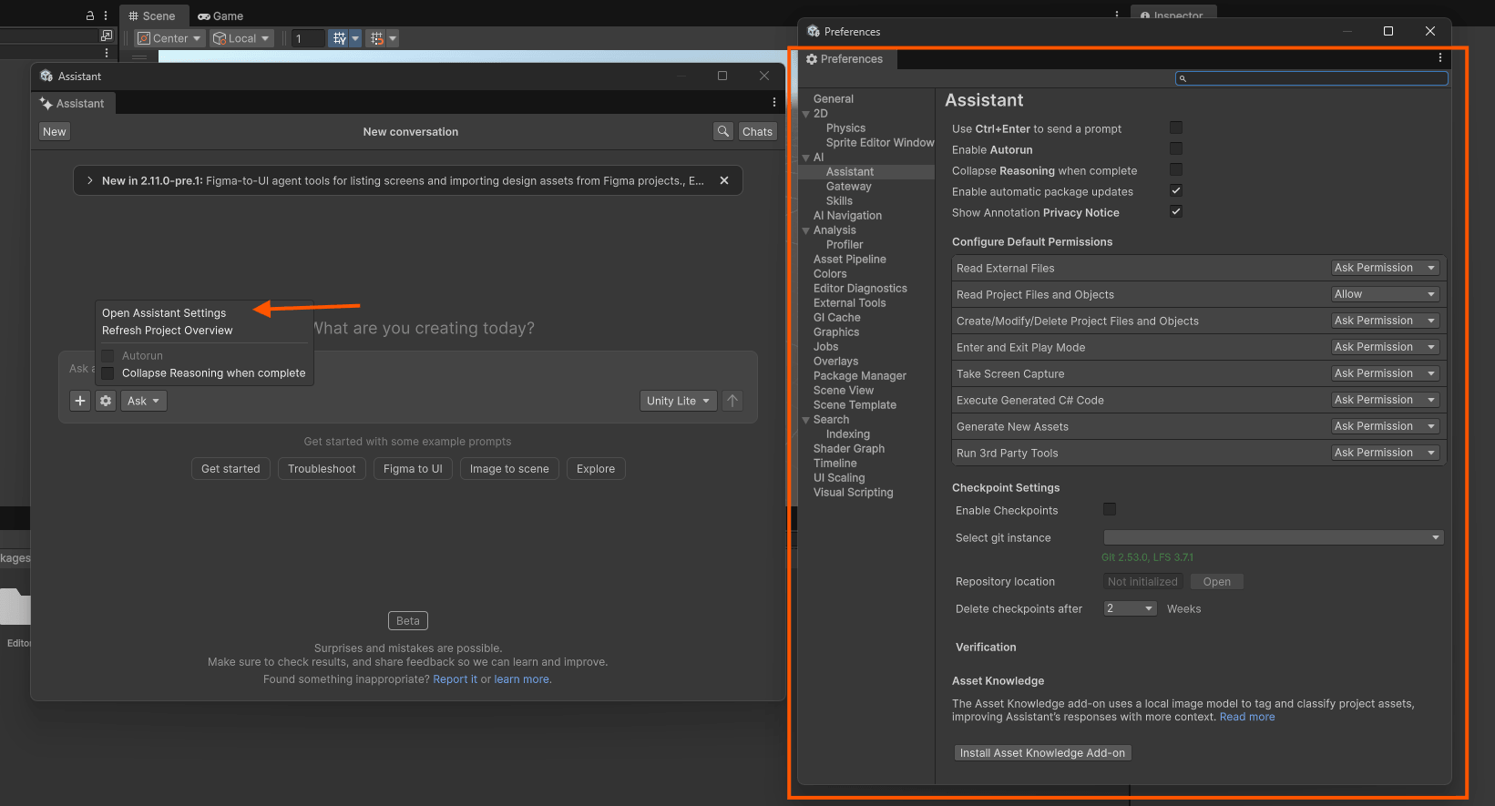Collapse the 2D section in Preferences tree
Image resolution: width=1495 pixels, height=806 pixels.
(805, 114)
